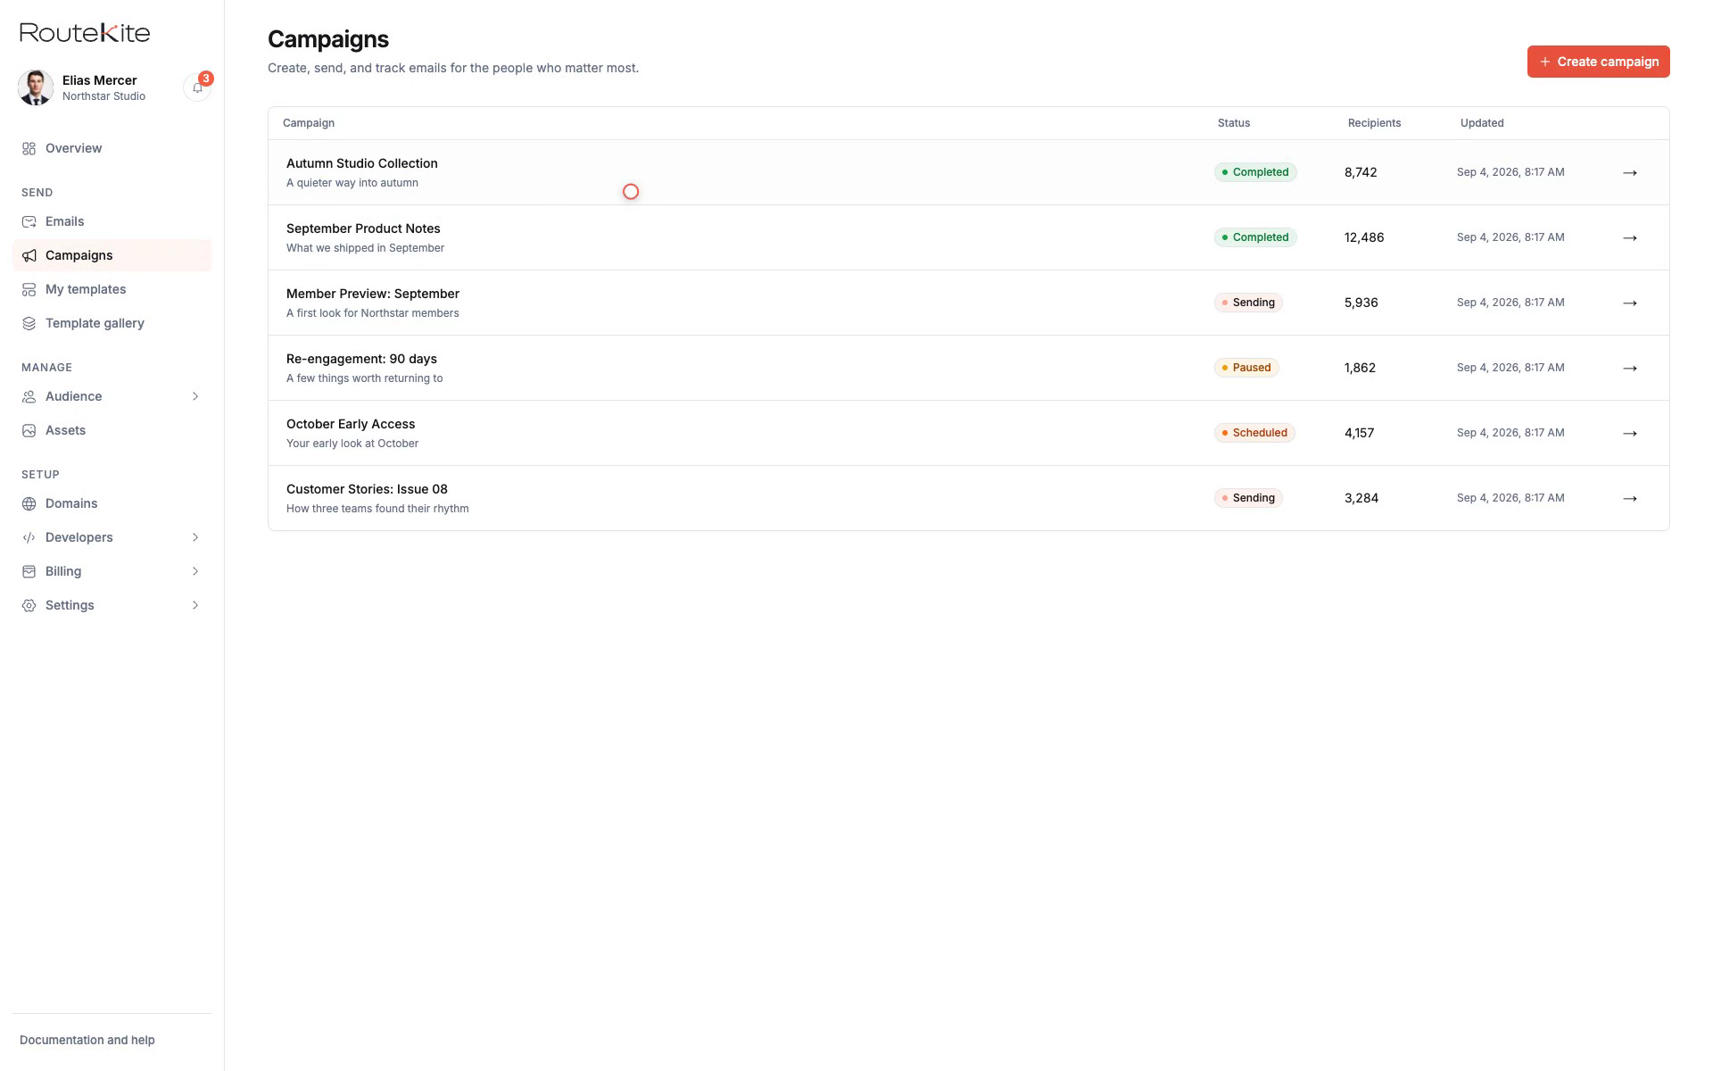The width and height of the screenshot is (1713, 1071).
Task: Expand the Settings submenu chevron
Action: (195, 605)
